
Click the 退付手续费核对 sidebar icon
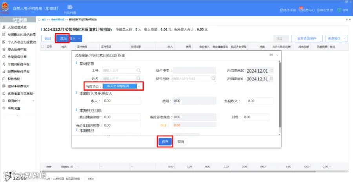(4, 86)
